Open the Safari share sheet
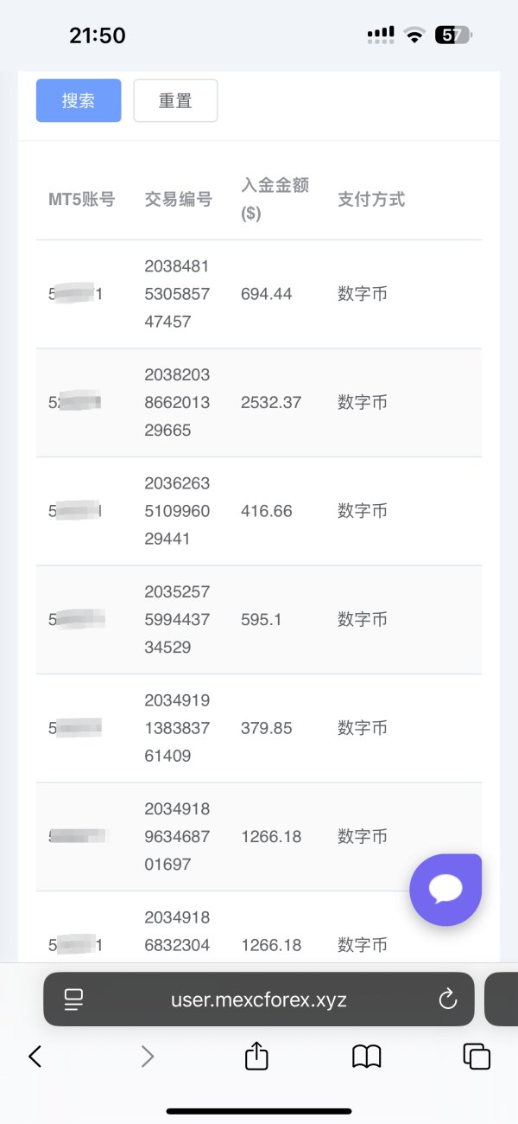This screenshot has width=518, height=1124. [x=256, y=1056]
